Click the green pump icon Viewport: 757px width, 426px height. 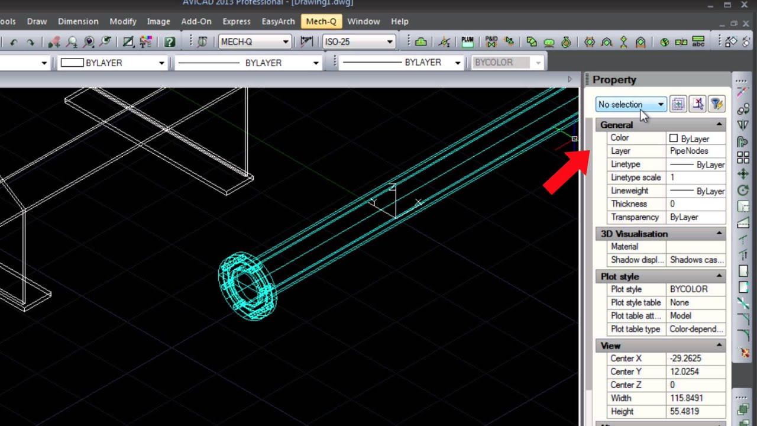pyautogui.click(x=566, y=42)
